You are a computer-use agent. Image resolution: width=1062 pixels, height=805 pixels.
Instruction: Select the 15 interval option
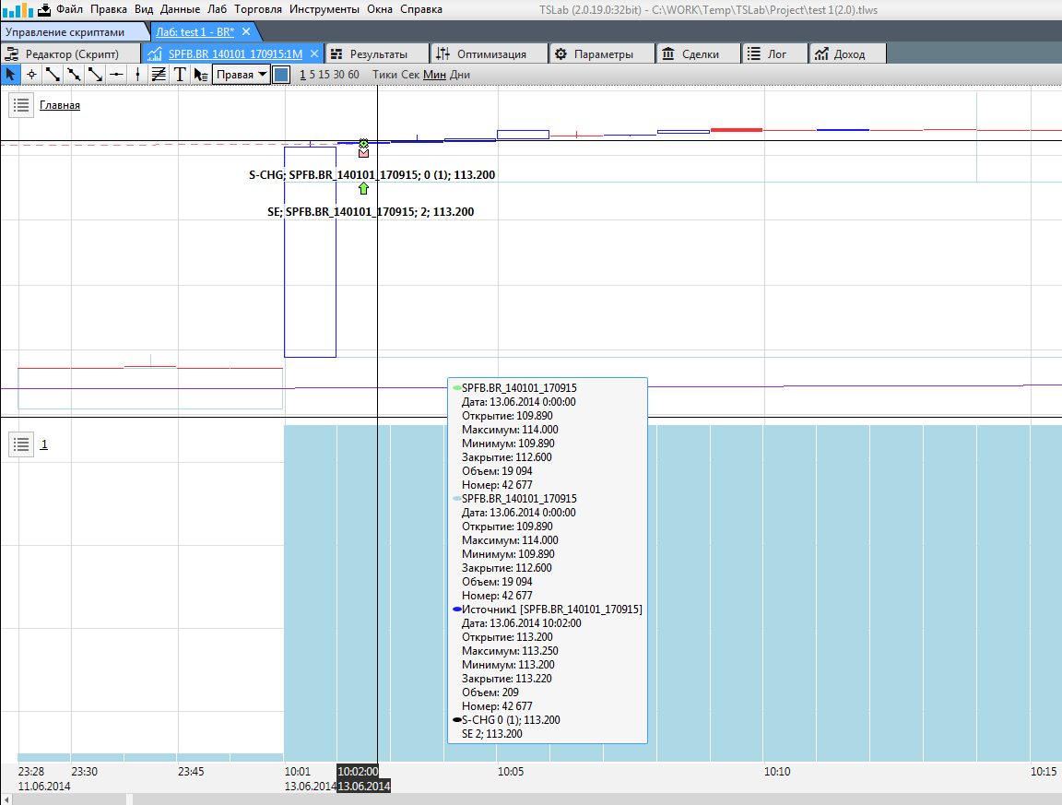pyautogui.click(x=326, y=75)
